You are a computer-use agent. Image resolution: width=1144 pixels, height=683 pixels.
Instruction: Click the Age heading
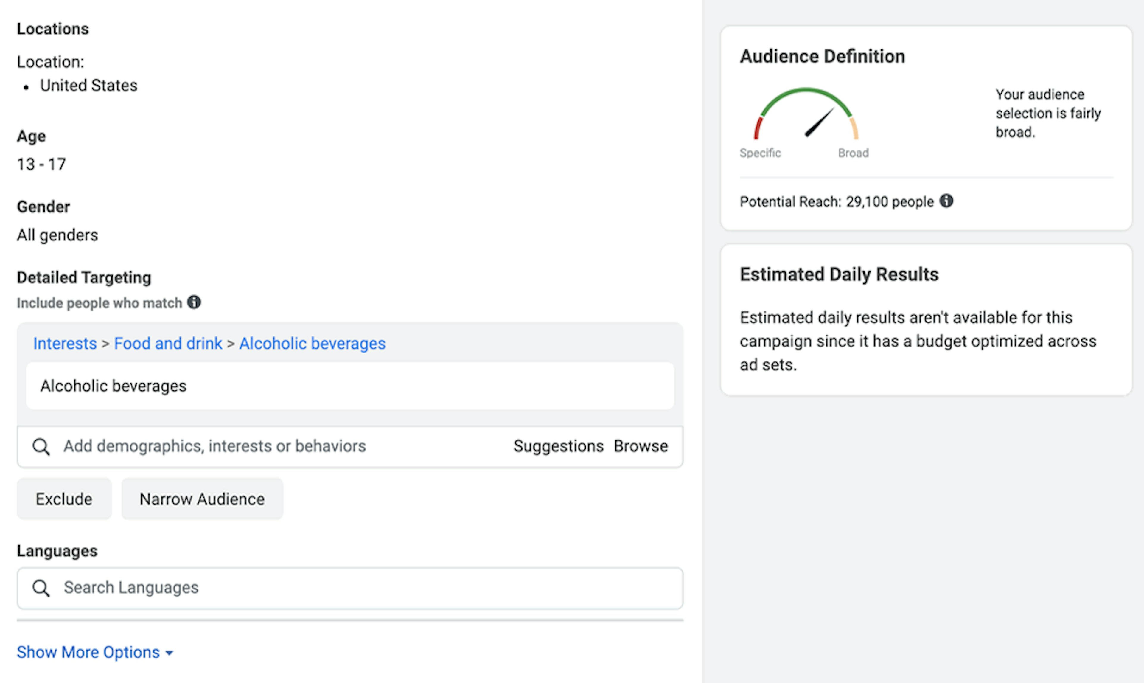[31, 136]
